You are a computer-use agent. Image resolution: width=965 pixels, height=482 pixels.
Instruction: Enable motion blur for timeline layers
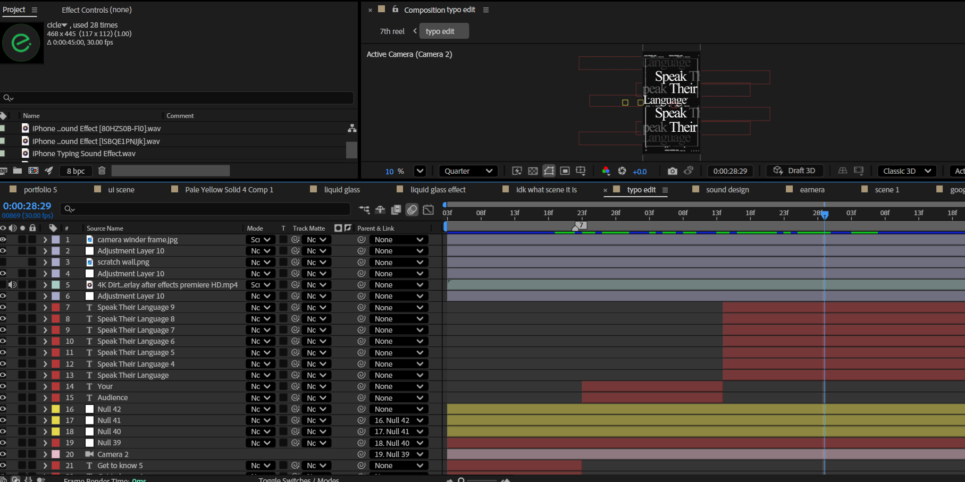412,209
